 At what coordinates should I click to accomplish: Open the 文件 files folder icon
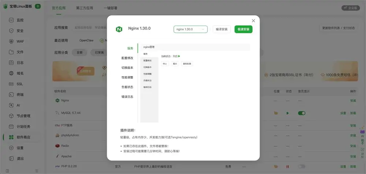click(11, 52)
